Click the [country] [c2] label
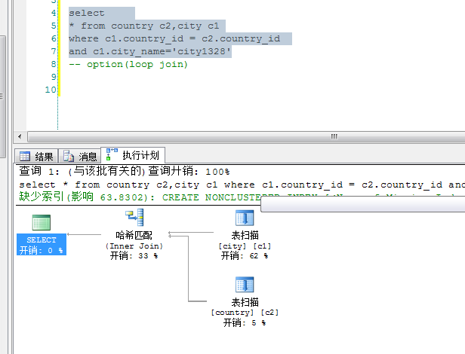465x354 pixels. click(x=245, y=313)
